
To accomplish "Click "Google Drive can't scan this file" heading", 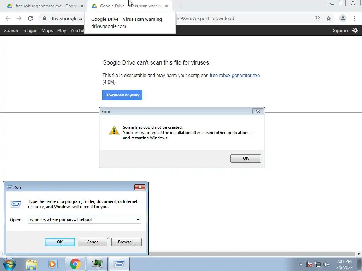I will pyautogui.click(x=156, y=63).
